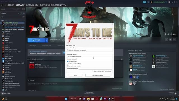This screenshot has width=179, height=101.
Task: Open the library filter options icon
Action: (x=23, y=17)
